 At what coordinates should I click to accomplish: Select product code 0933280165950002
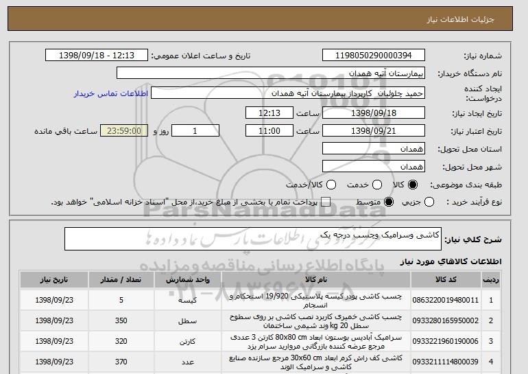[x=445, y=320]
